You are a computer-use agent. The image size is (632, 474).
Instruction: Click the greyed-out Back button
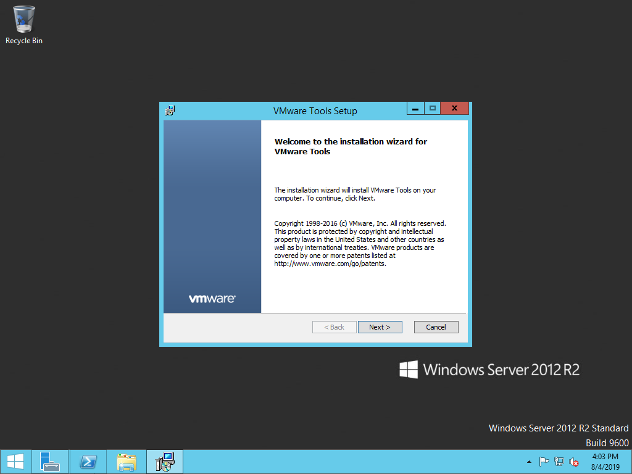pyautogui.click(x=334, y=327)
